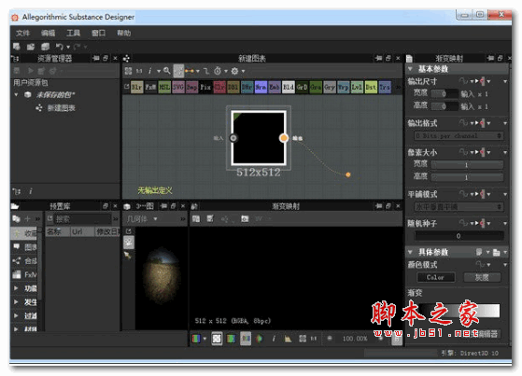Click the light tool icon in 3D view
522x376 pixels.
pos(128,256)
